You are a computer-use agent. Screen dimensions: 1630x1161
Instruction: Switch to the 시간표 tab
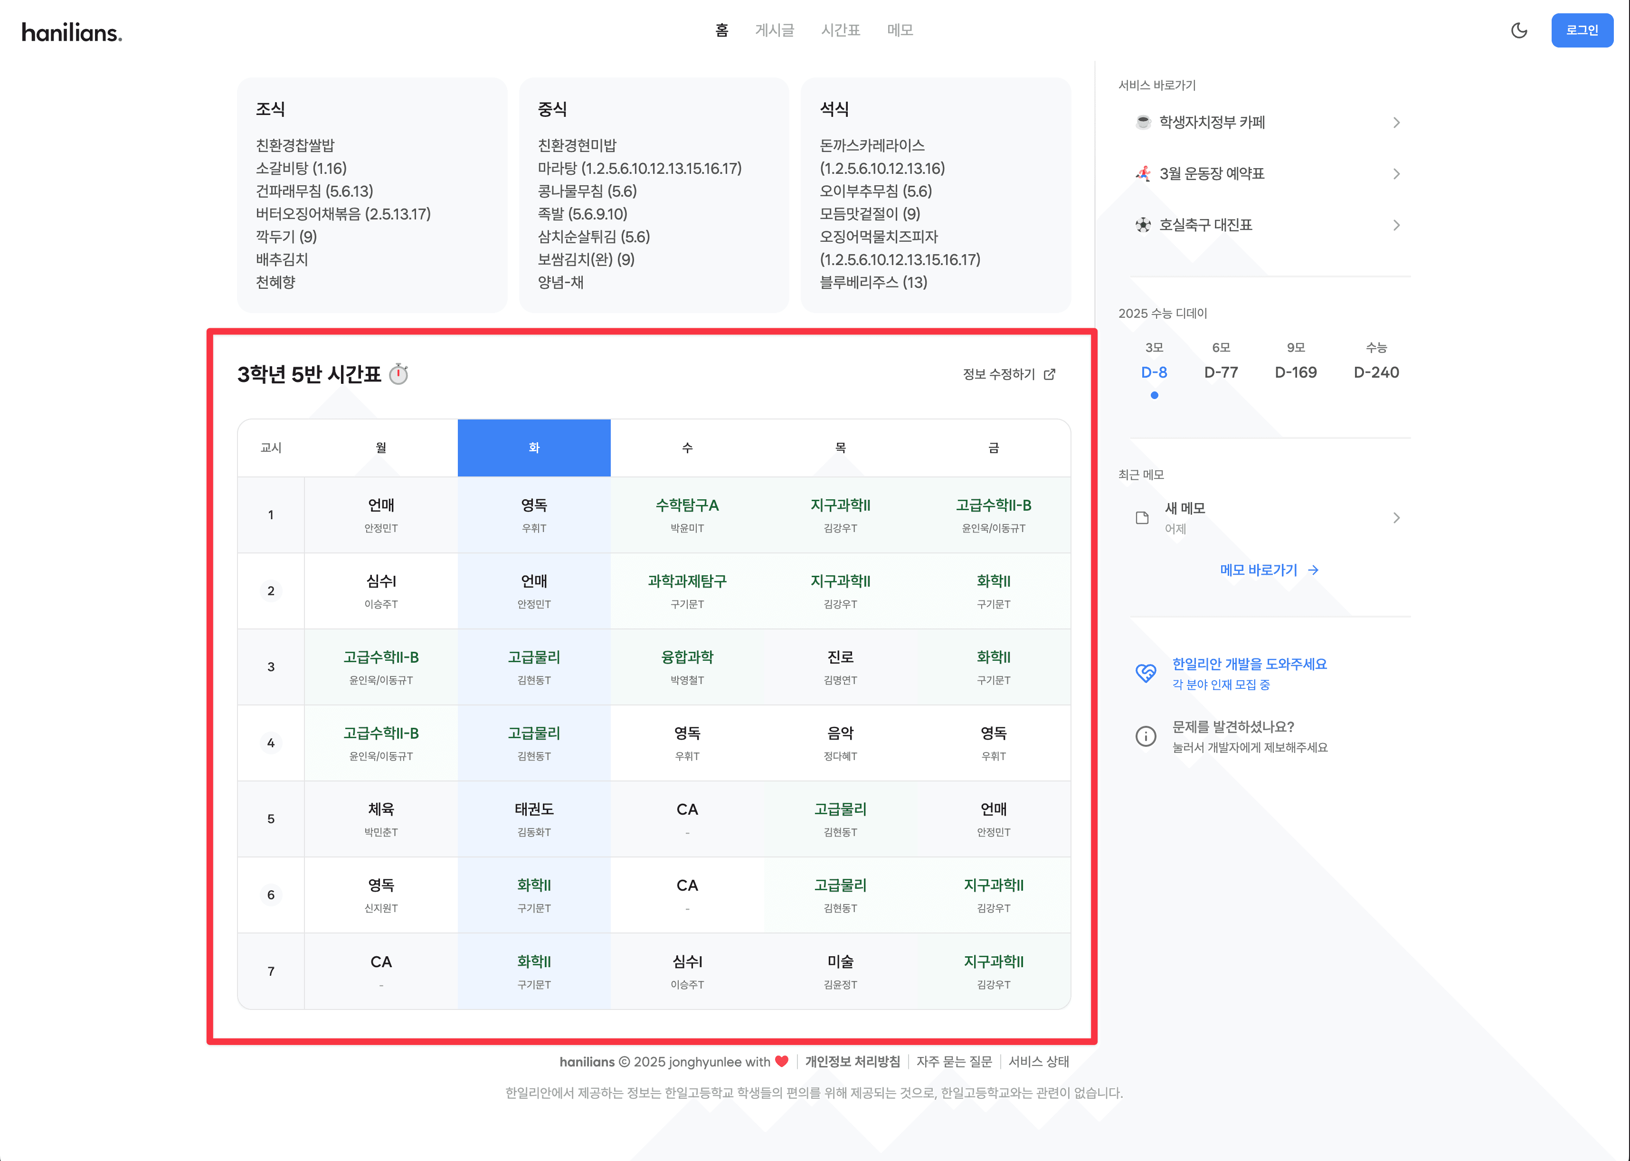pyautogui.click(x=840, y=30)
